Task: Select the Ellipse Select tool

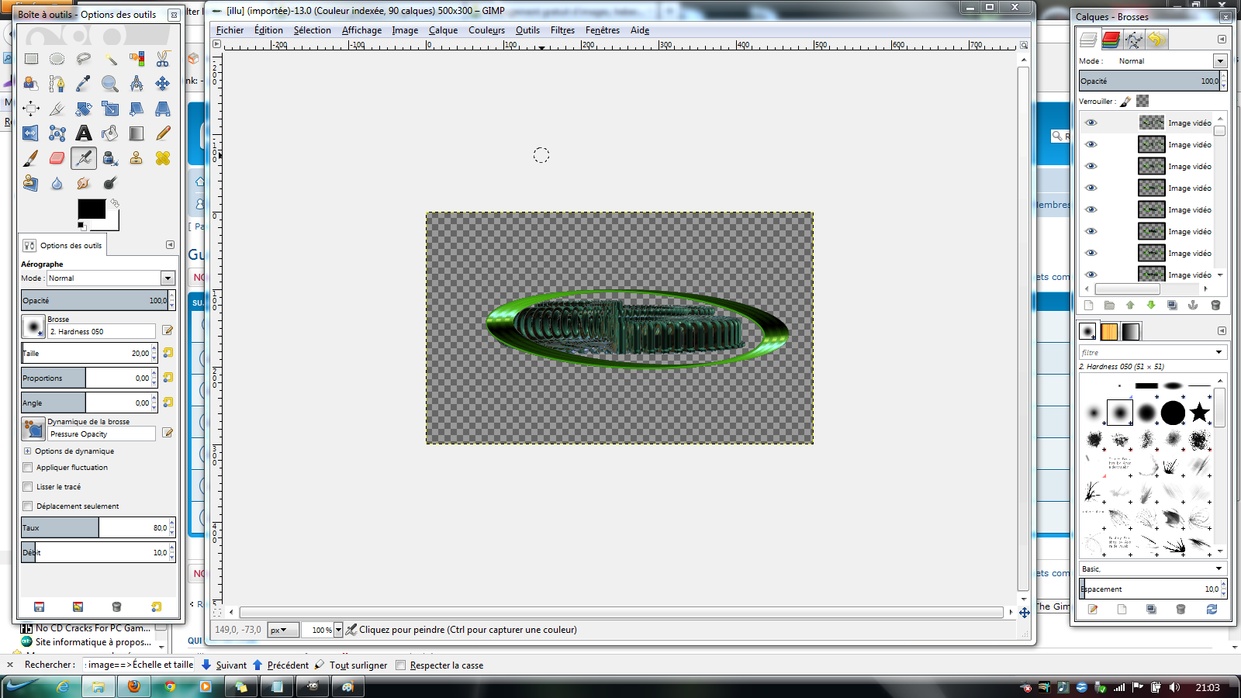Action: [57, 59]
